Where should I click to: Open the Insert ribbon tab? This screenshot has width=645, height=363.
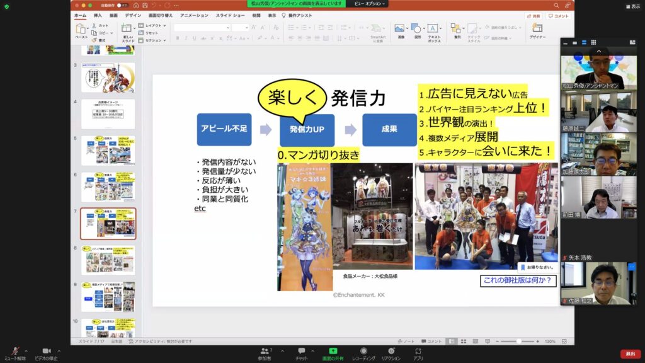98,16
